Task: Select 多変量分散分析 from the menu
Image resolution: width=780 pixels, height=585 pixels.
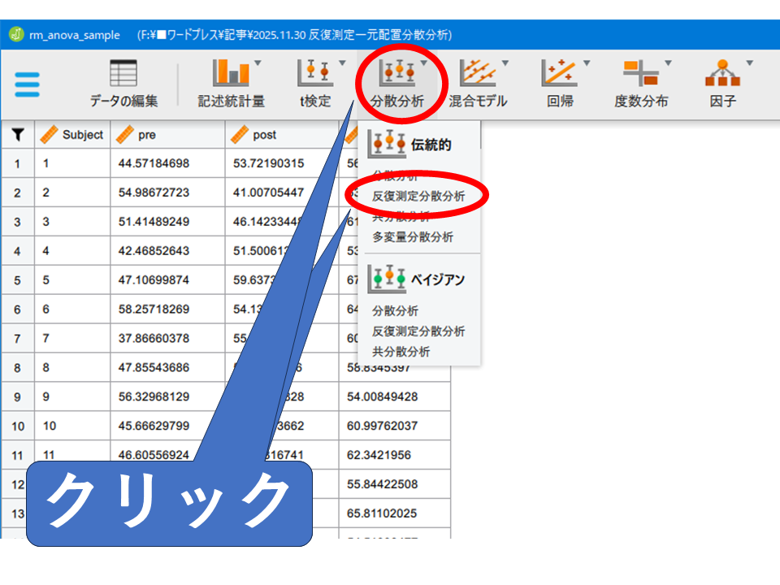Action: (x=413, y=237)
